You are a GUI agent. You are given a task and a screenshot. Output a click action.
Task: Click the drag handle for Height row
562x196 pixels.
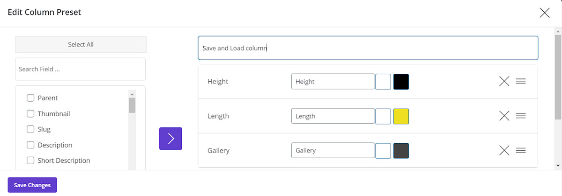point(521,82)
